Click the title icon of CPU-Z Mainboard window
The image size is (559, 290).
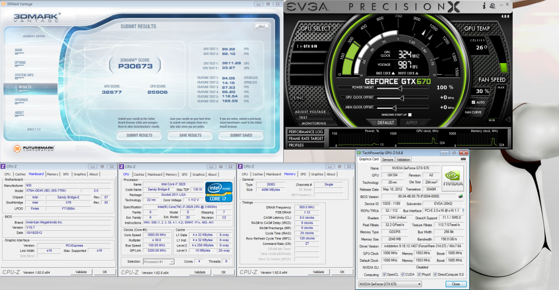point(3,166)
